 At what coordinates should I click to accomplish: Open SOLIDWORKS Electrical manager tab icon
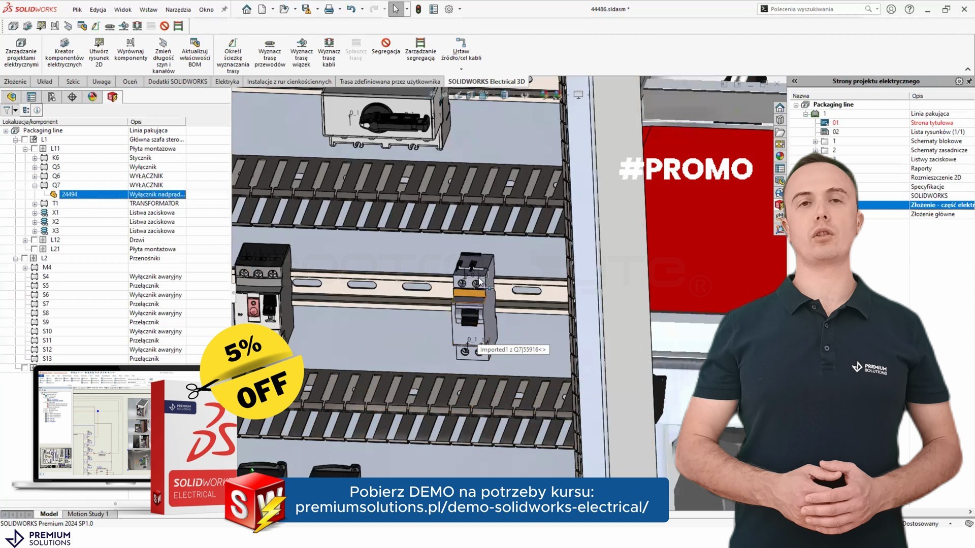[x=112, y=97]
